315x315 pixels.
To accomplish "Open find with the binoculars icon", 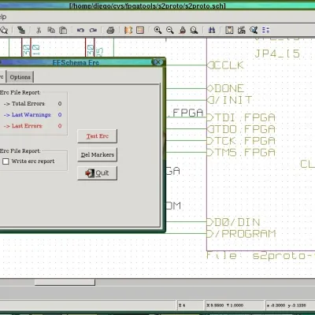I will click(212, 30).
